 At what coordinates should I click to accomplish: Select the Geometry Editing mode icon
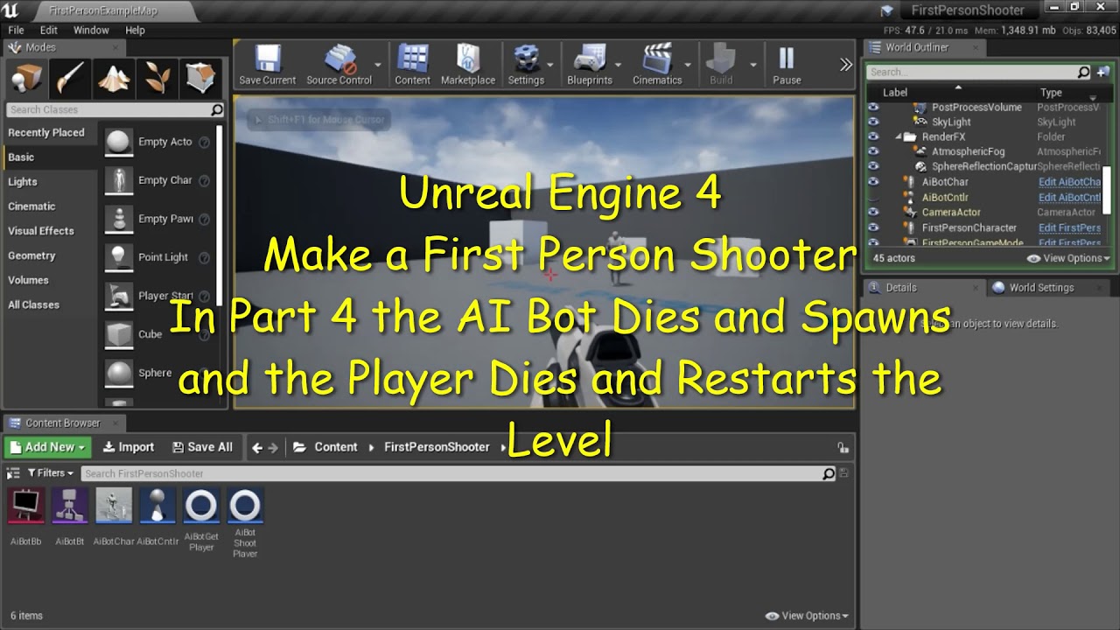(201, 80)
